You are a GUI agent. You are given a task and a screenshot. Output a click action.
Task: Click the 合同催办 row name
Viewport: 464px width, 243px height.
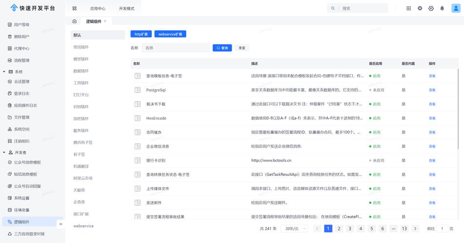click(154, 132)
